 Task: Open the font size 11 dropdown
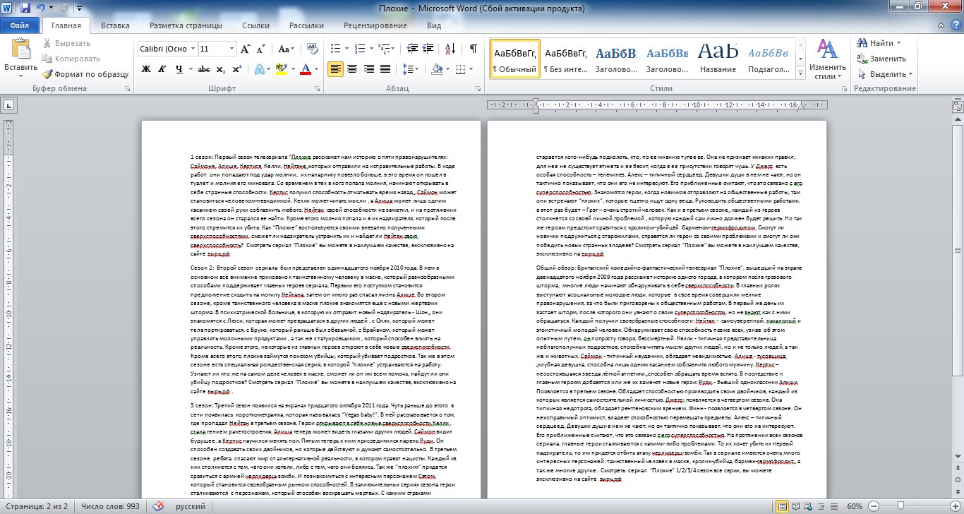[231, 49]
